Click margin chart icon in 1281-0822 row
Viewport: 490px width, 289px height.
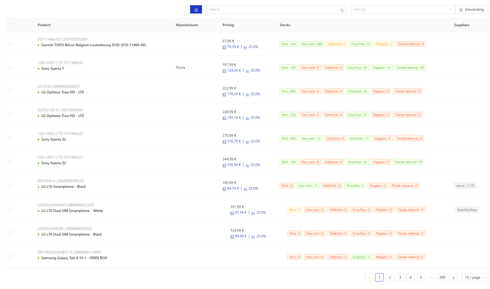[x=248, y=142]
